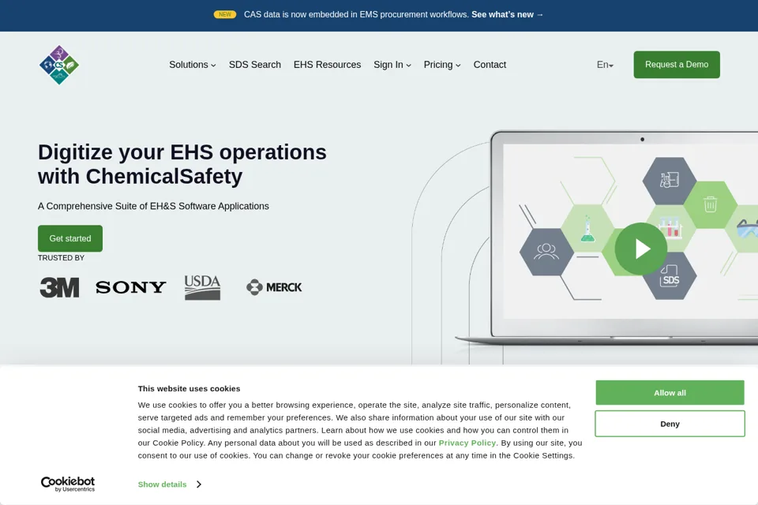
Task: Click the CAS data announcement text
Action: pos(356,14)
